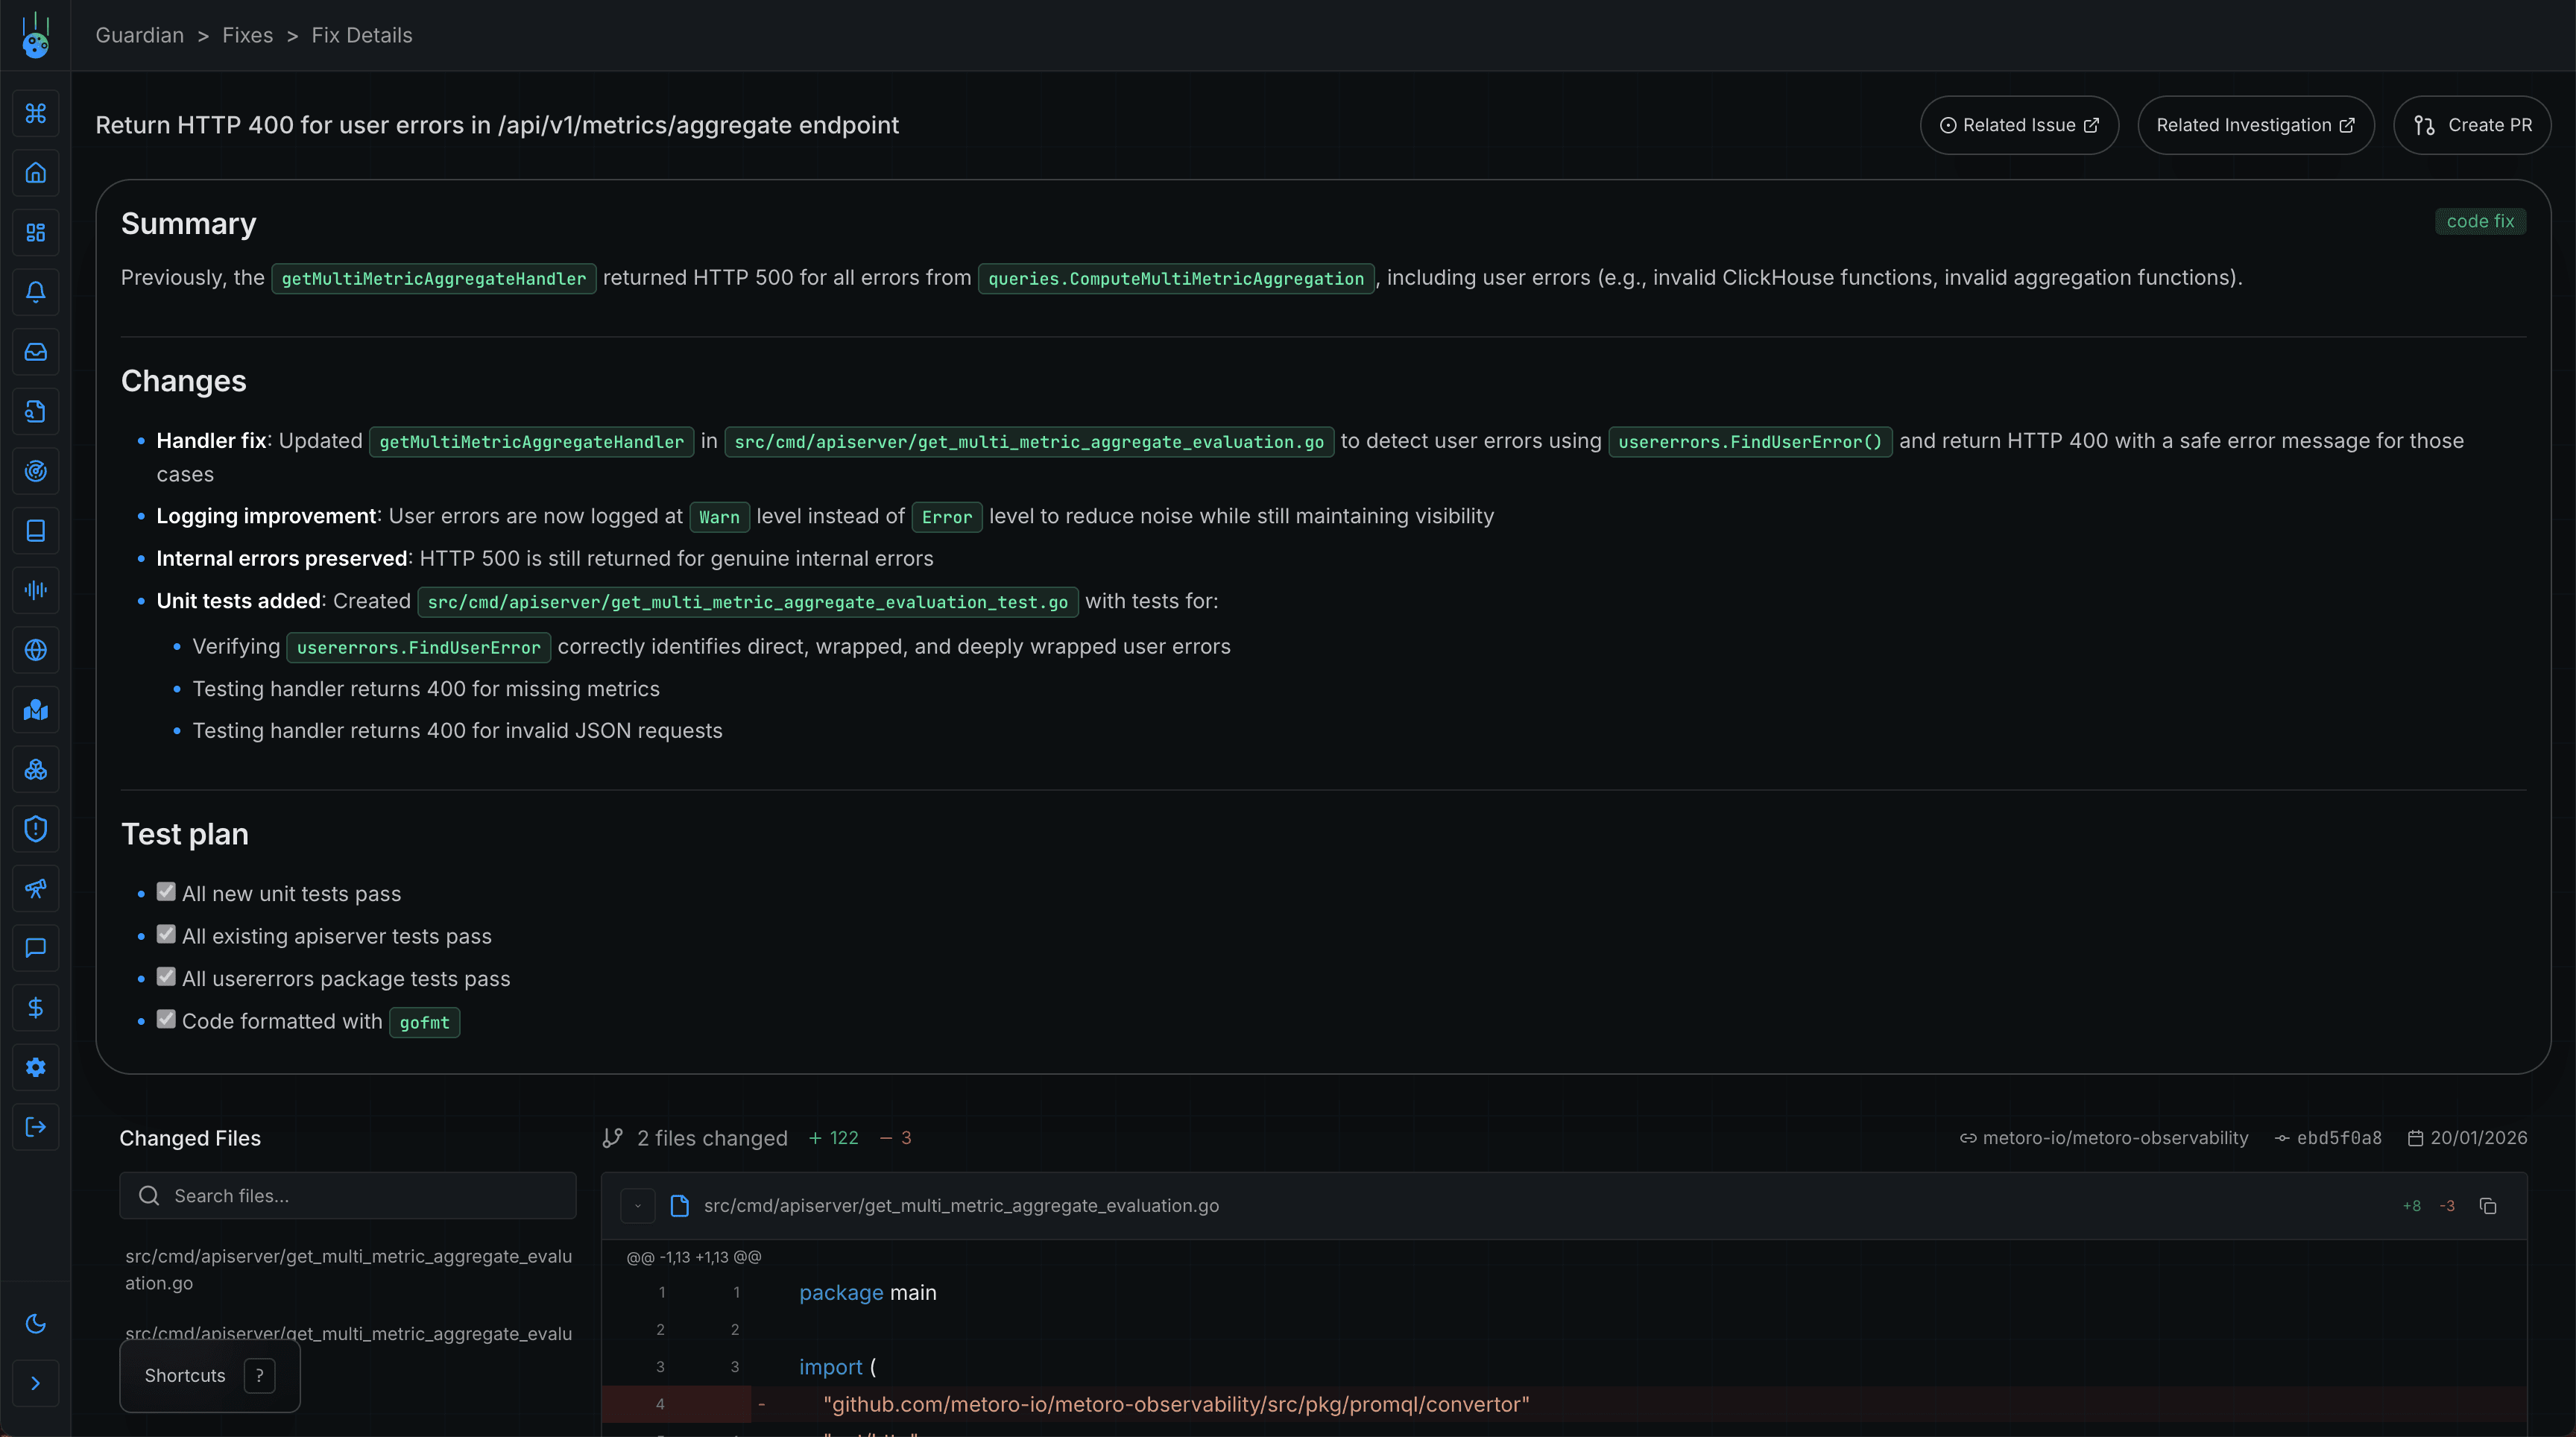The height and width of the screenshot is (1437, 2576).
Task: Toggle the 'All new unit tests pass' checkbox
Action: click(166, 892)
